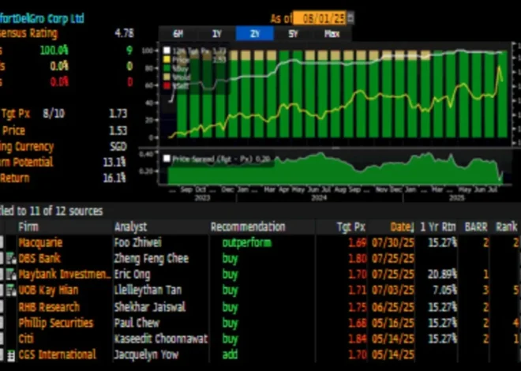
Task: Sort table by BARR column header
Action: tap(476, 227)
